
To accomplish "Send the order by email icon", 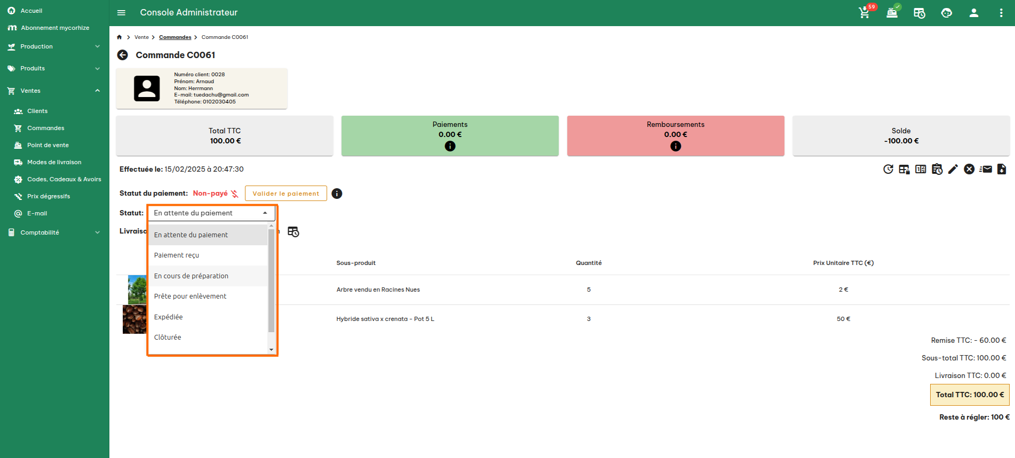I will pos(986,169).
